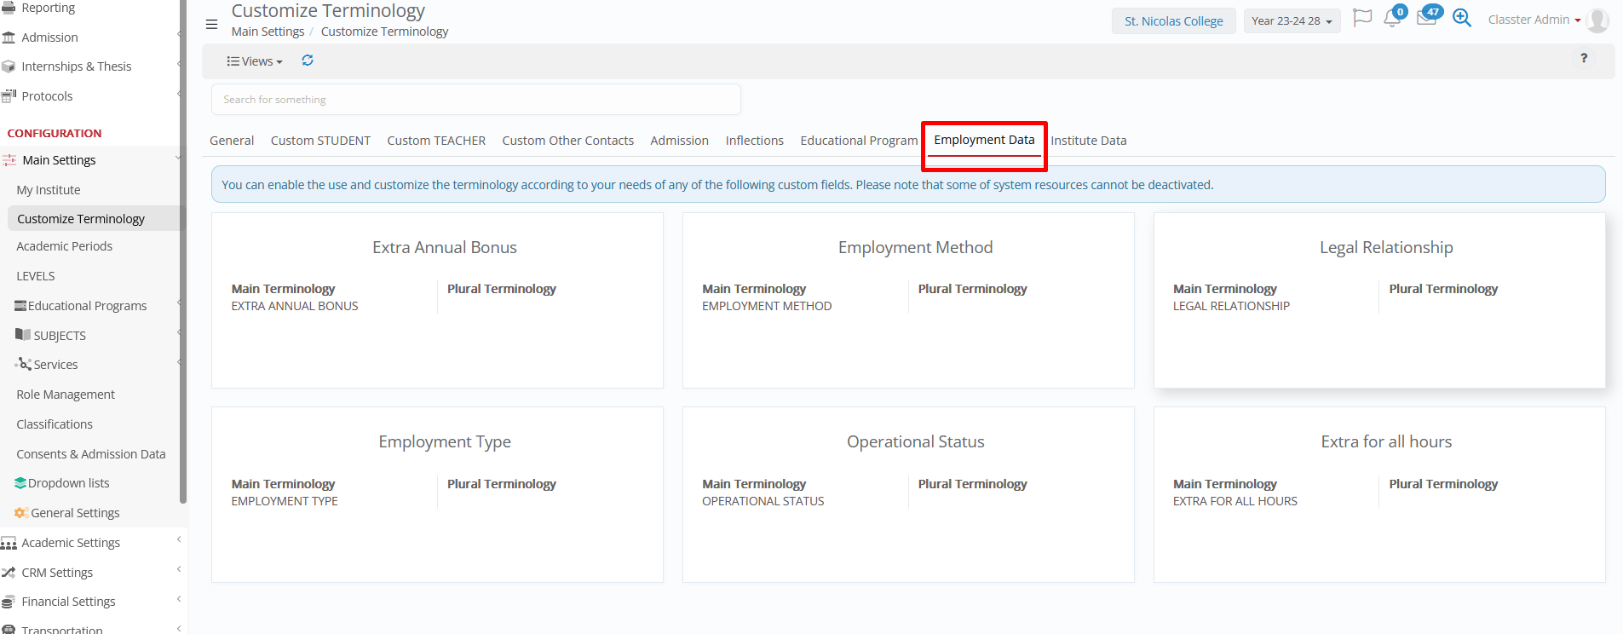Viewport: 1623px width, 634px height.
Task: Select the Custom STUDENT tab
Action: click(320, 141)
